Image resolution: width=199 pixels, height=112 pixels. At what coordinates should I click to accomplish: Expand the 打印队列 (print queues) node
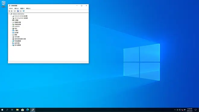click(11, 27)
